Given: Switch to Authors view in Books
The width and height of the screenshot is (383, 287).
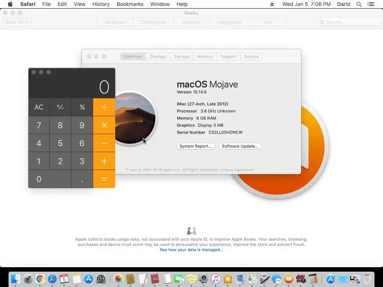Looking at the screenshot, I should click(191, 22).
